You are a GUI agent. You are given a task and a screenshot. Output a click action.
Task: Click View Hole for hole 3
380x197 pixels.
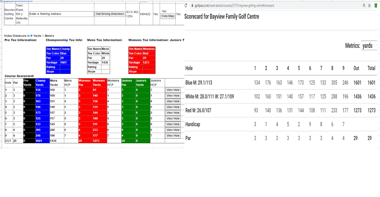173,101
